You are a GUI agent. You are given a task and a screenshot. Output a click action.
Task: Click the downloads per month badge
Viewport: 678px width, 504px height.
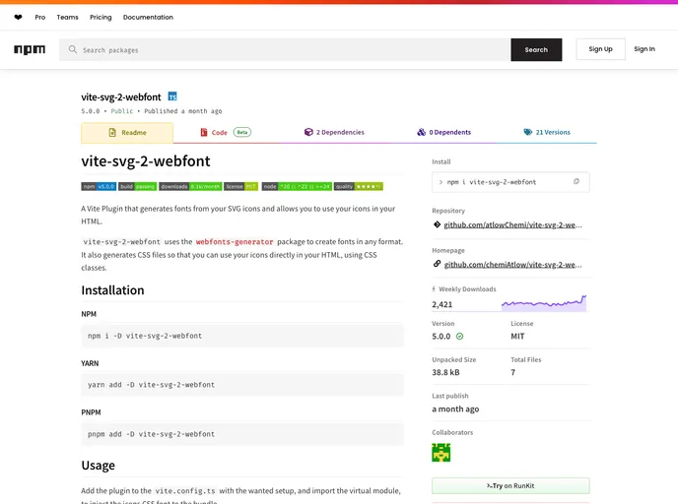click(x=191, y=187)
